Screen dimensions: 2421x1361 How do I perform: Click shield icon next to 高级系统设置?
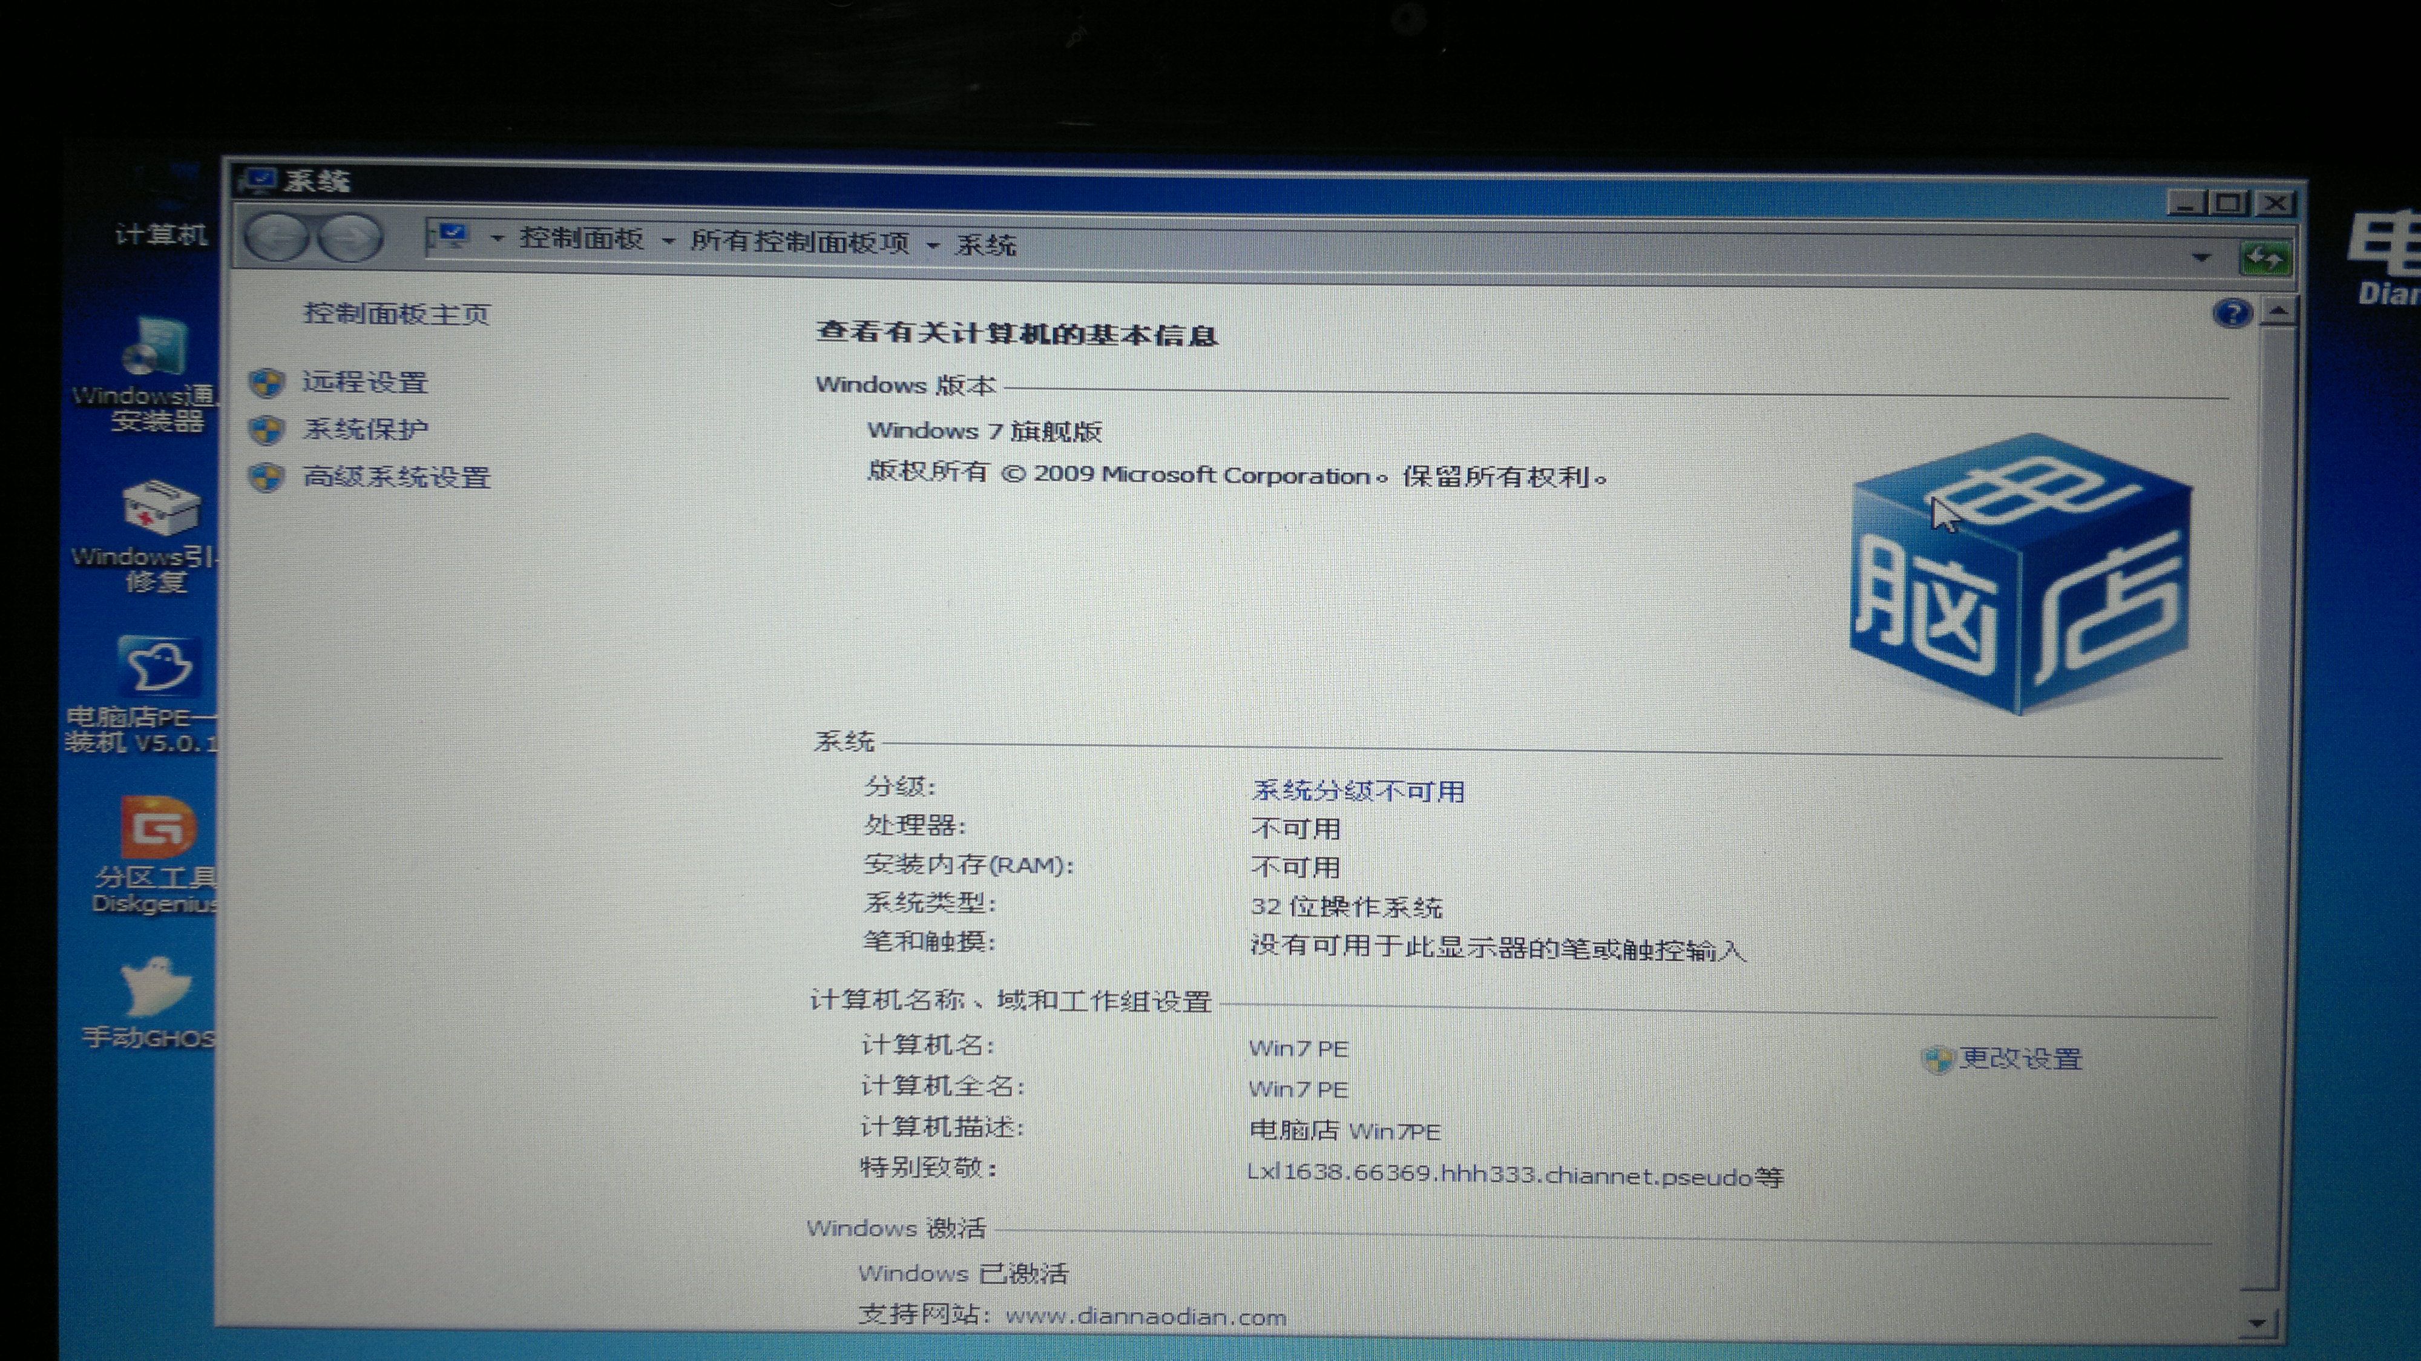[x=267, y=478]
